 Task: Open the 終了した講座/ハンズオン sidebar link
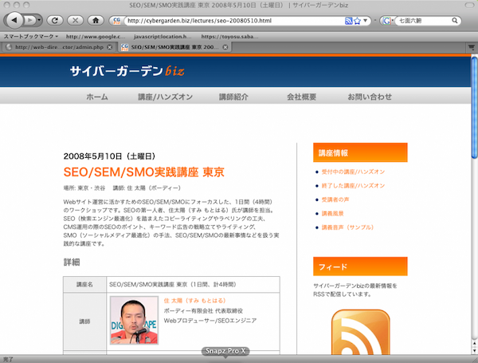tap(353, 186)
